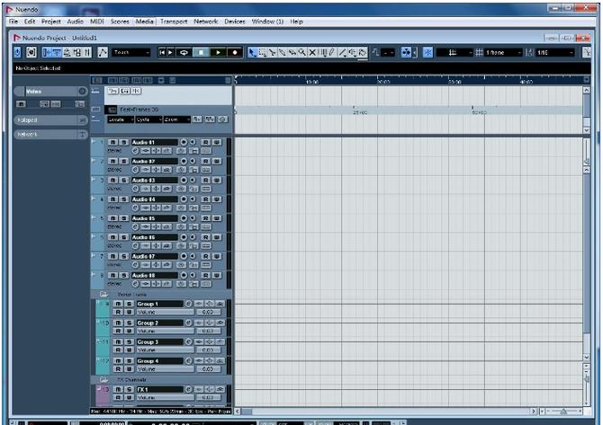Mute the Audio 01 track
The height and width of the screenshot is (425, 603).
click(112, 143)
